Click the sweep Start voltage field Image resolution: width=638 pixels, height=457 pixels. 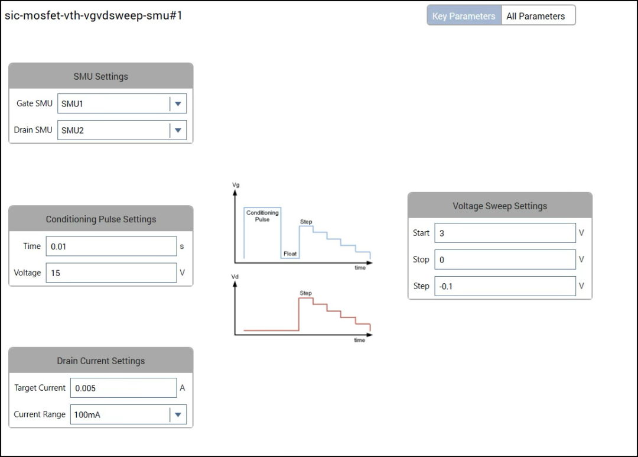tap(504, 233)
